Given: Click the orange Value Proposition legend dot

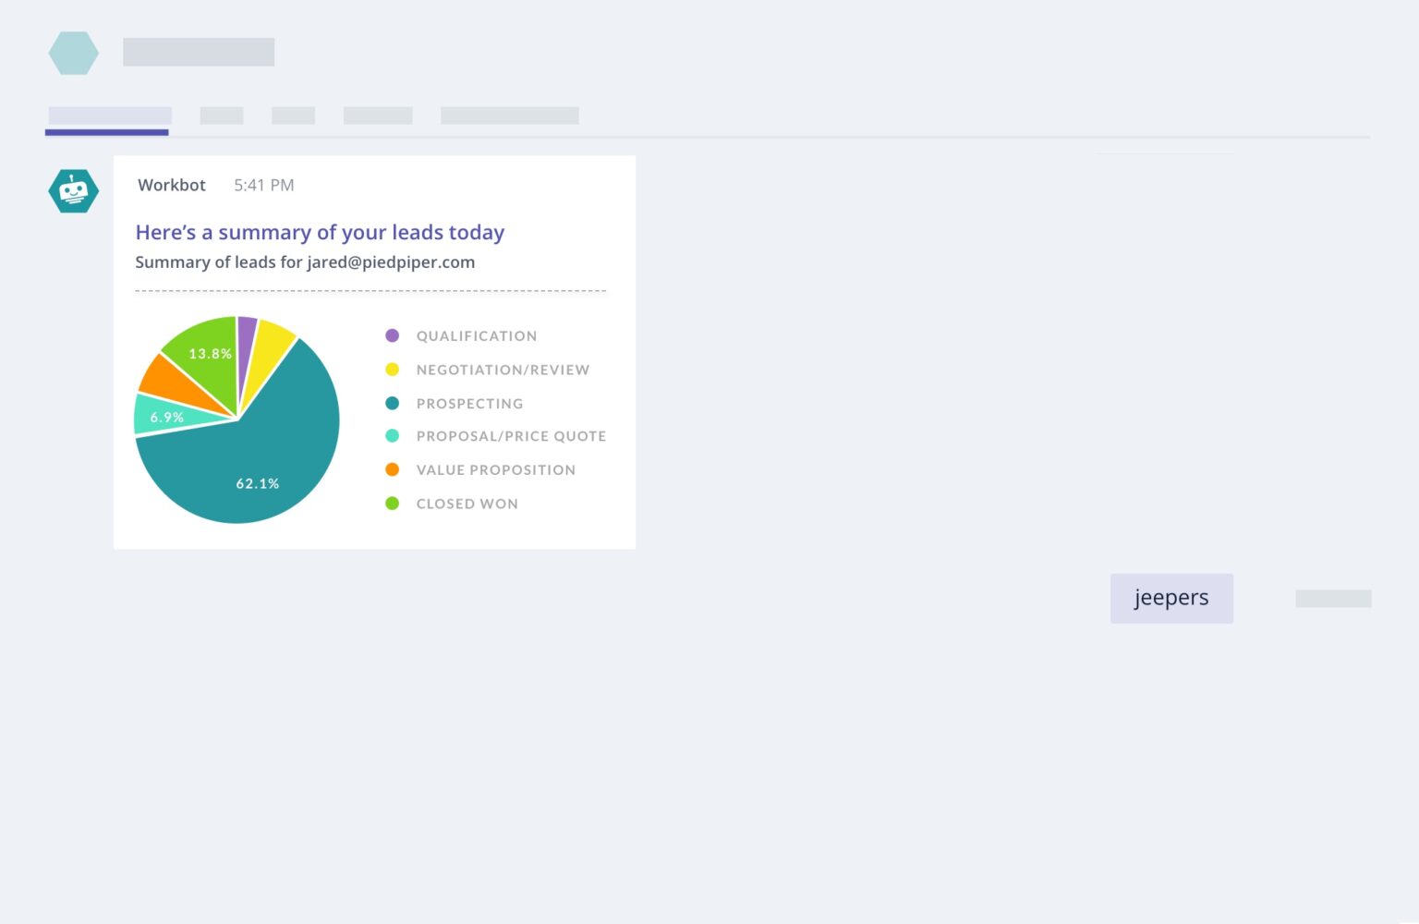Looking at the screenshot, I should coord(393,469).
